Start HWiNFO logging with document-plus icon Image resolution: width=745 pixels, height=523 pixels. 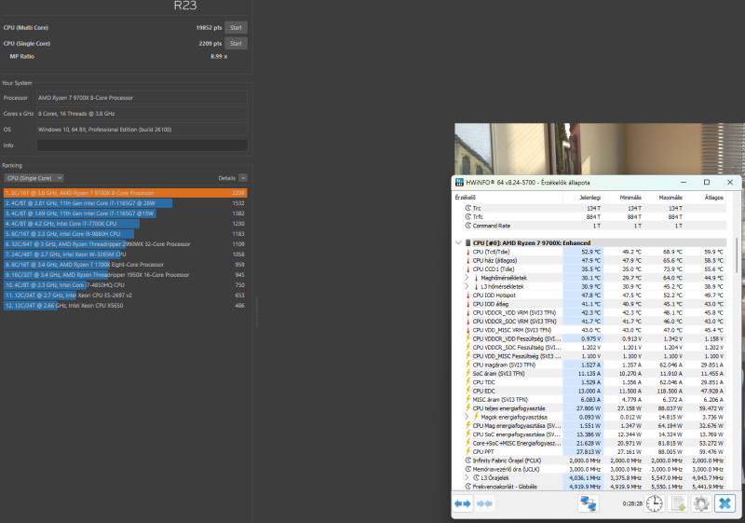click(x=678, y=503)
